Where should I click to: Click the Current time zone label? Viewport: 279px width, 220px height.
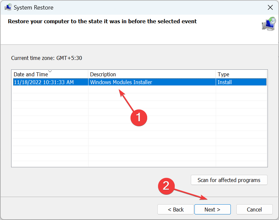pyautogui.click(x=47, y=58)
